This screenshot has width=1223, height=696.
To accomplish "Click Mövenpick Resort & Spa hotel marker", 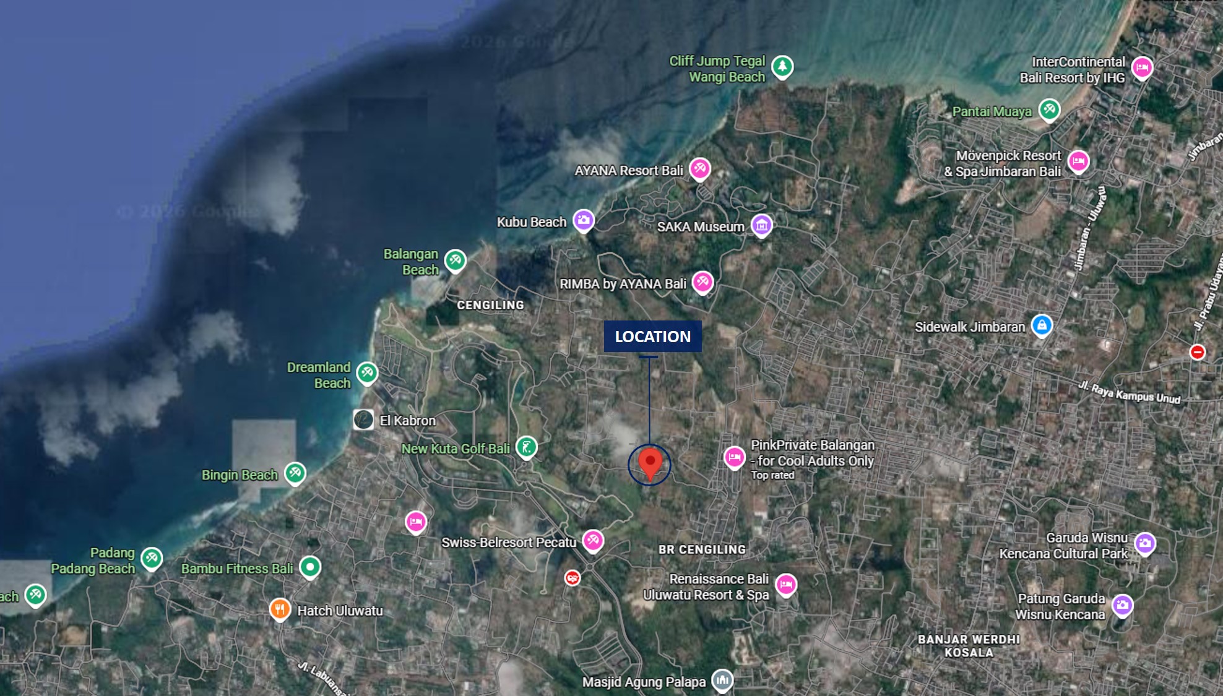I will click(1078, 161).
